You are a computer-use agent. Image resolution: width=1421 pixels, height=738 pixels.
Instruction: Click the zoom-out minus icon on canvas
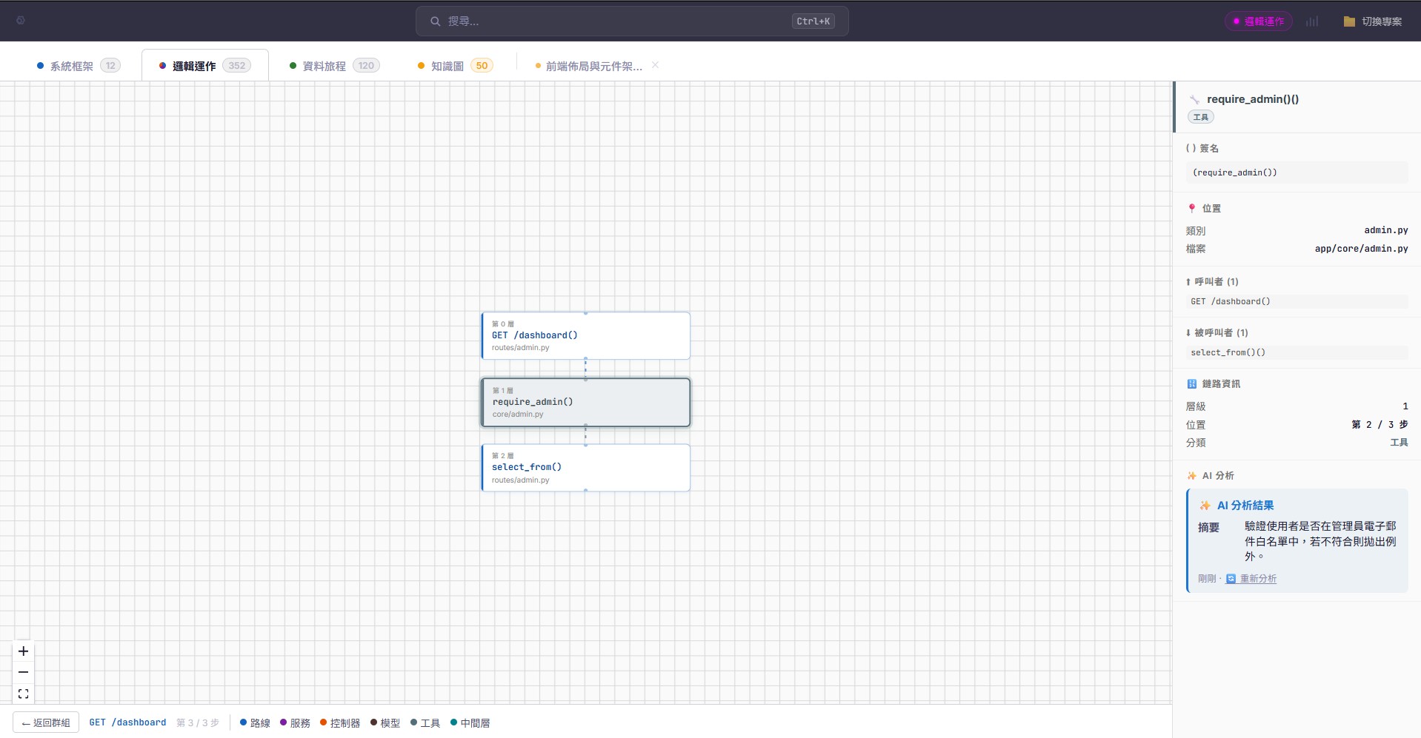pyautogui.click(x=23, y=672)
